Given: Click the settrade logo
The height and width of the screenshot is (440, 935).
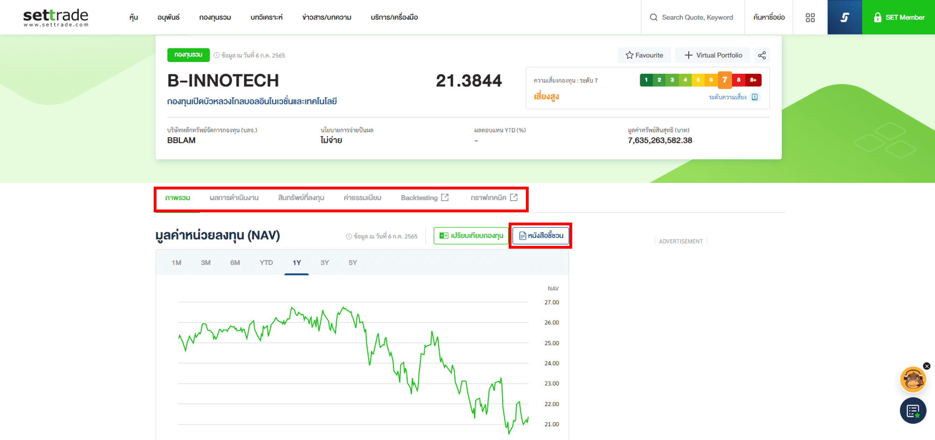Looking at the screenshot, I should coord(56,17).
